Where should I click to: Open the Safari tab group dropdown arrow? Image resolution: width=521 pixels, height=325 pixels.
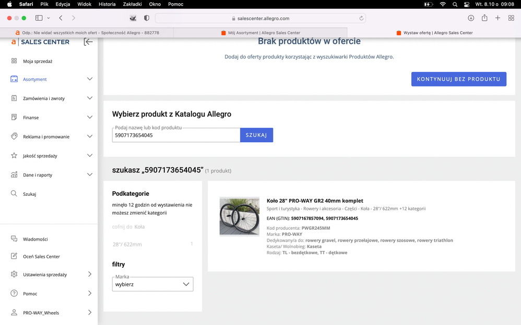49,18
